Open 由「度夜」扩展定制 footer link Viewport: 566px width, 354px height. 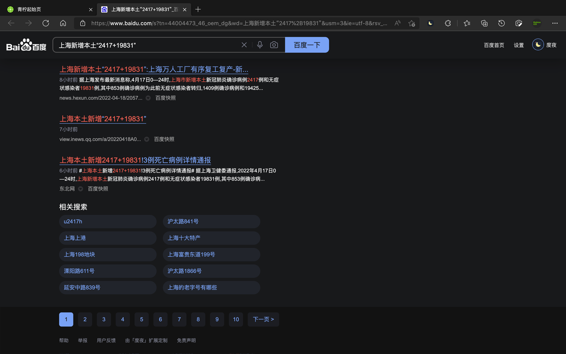(146, 340)
